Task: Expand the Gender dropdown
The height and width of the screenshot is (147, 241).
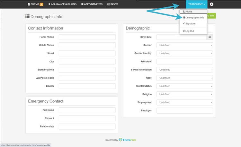Action: click(184, 45)
